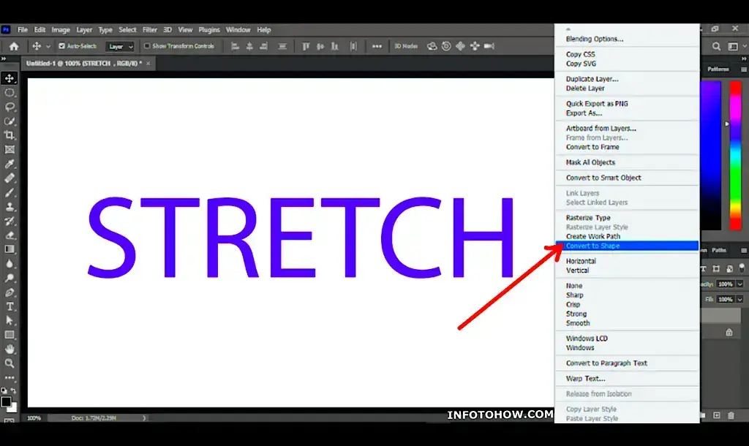This screenshot has width=749, height=446.
Task: Open the Opacity 100% dropdown arrow
Action: click(740, 284)
